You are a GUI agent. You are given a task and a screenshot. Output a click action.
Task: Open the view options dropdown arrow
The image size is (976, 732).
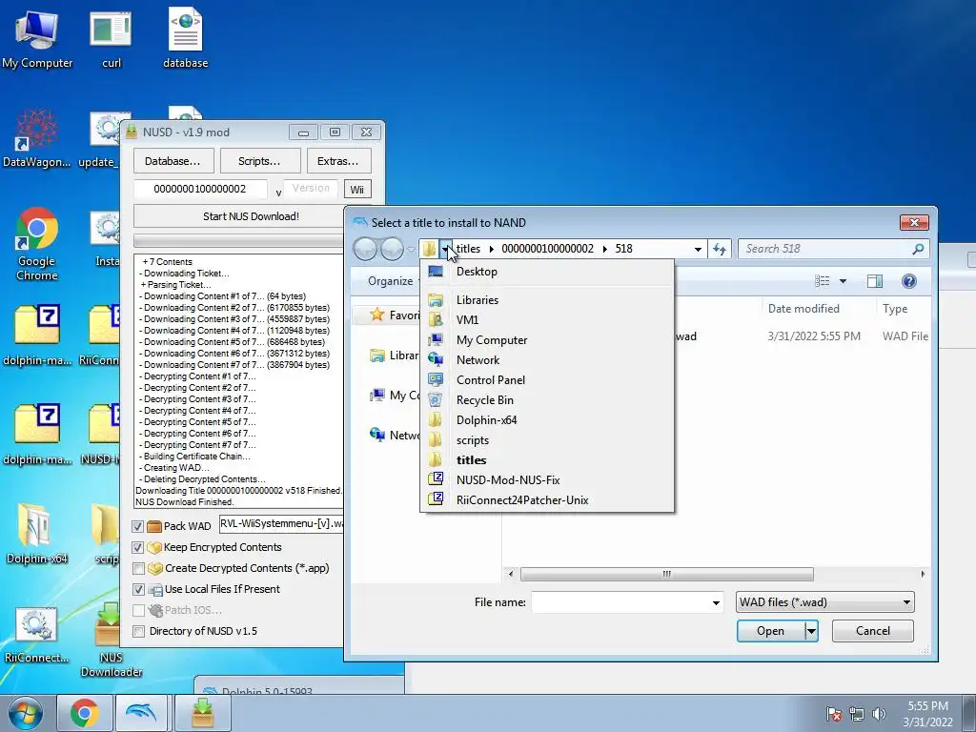pyautogui.click(x=843, y=281)
